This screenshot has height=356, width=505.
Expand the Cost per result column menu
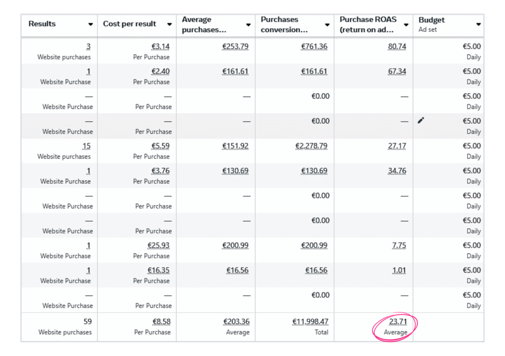[169, 24]
